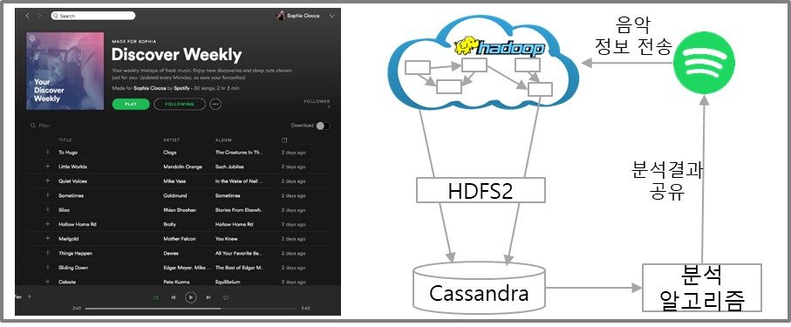The width and height of the screenshot is (791, 327).
Task: Open artist Mother Falcon
Action: [x=179, y=239]
